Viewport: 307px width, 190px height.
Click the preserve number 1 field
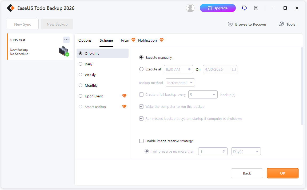point(213,151)
